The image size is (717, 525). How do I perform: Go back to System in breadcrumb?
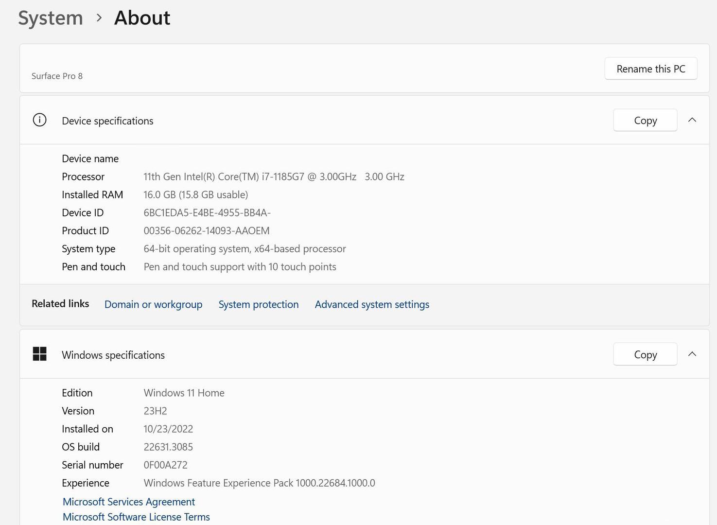(x=51, y=18)
